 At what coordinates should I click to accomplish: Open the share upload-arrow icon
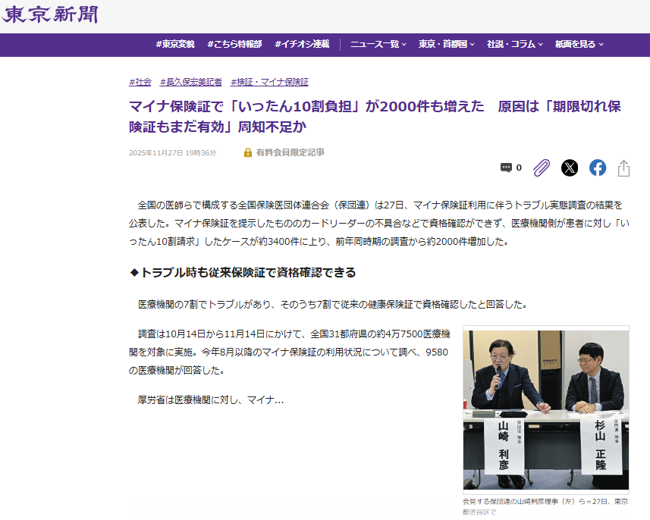(623, 168)
